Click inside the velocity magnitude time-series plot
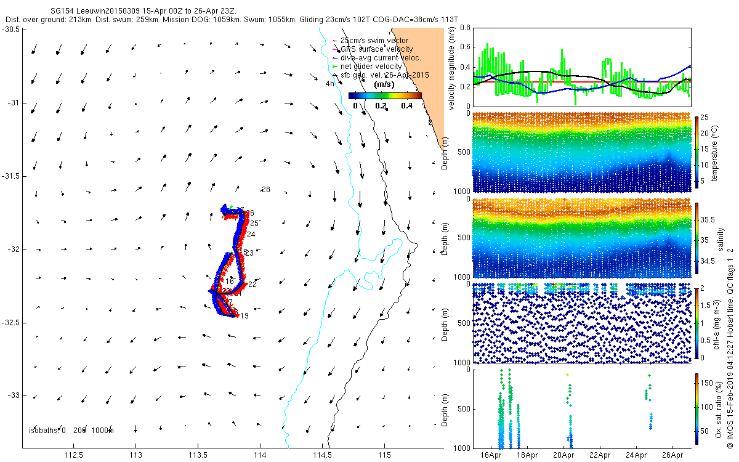 [x=582, y=67]
